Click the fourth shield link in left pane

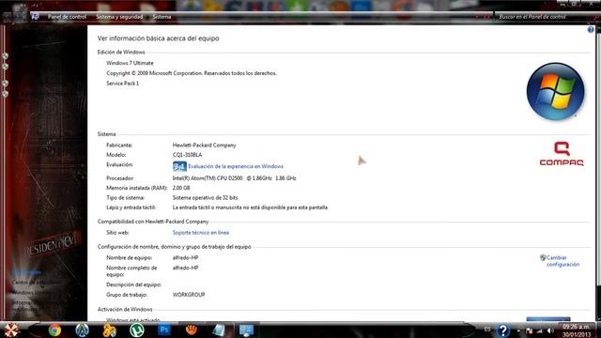point(5,94)
